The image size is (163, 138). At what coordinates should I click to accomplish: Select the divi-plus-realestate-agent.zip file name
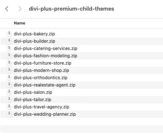coord(44,85)
